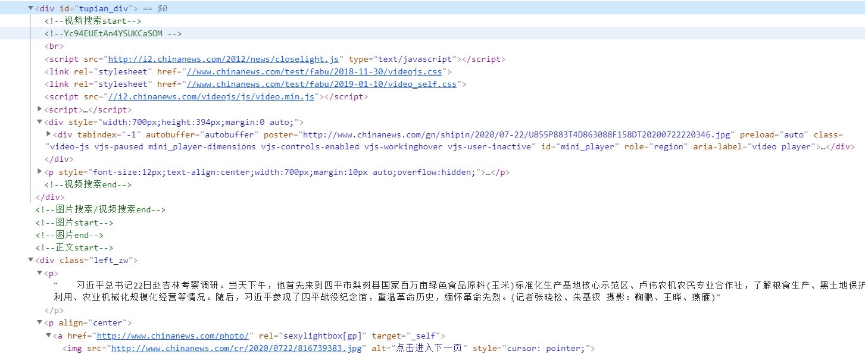This screenshot has height=354, width=865.
Task: Click the aria-label="video player" attribute
Action: click(755, 147)
